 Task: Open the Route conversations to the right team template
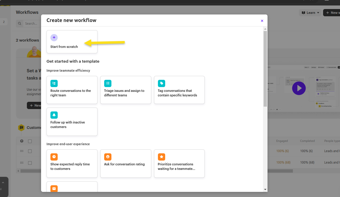(72, 90)
